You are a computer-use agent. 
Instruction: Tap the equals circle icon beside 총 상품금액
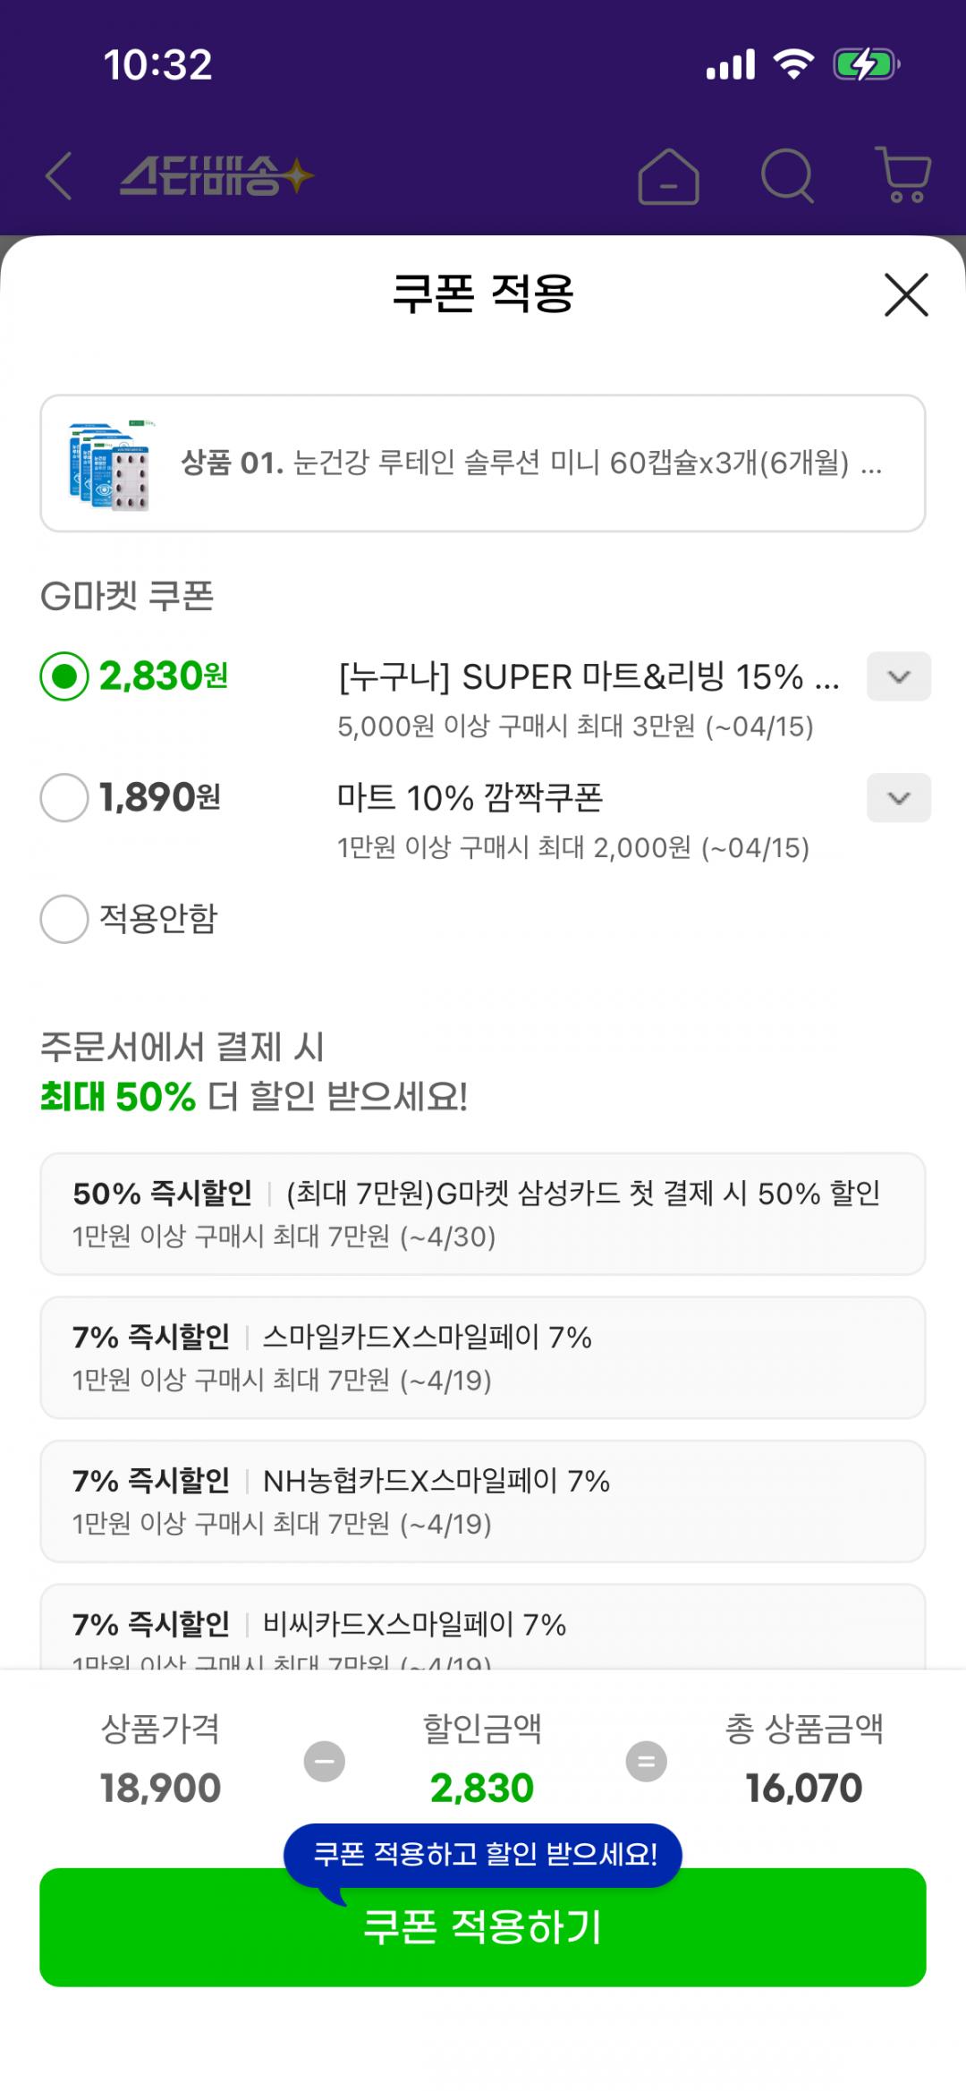(646, 1761)
